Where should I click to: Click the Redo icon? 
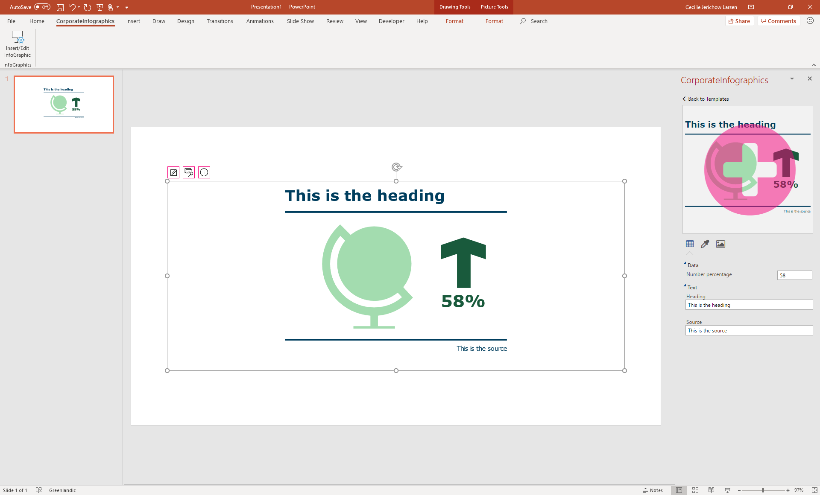click(x=88, y=7)
